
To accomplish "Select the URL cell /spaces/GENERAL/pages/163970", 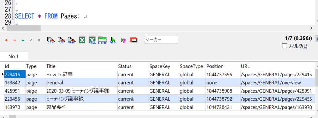I will point(278,107).
